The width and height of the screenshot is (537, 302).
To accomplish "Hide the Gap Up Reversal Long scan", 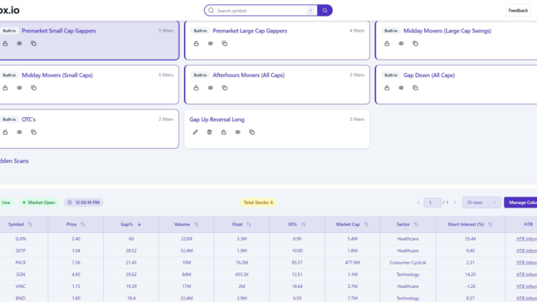I will coord(238,132).
